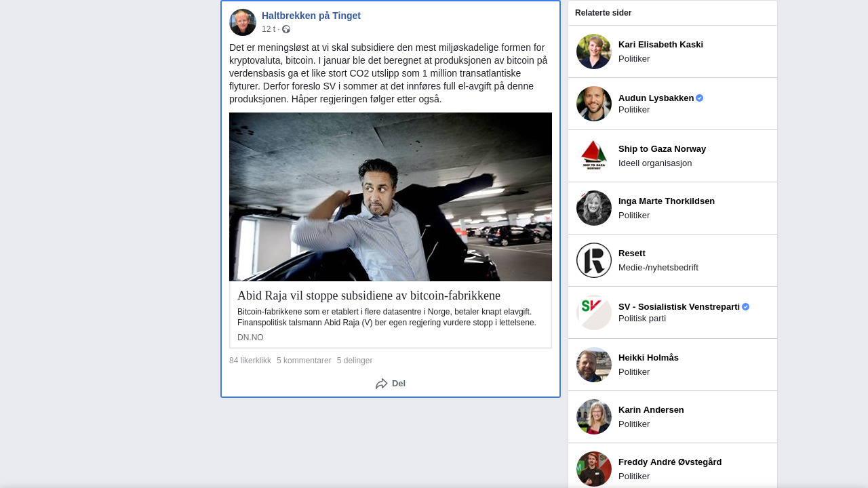868x488 pixels.
Task: Click the public globe privacy icon
Action: 286,29
